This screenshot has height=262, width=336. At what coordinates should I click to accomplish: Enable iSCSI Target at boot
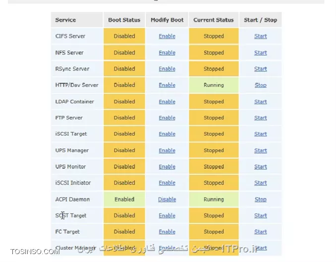click(167, 134)
